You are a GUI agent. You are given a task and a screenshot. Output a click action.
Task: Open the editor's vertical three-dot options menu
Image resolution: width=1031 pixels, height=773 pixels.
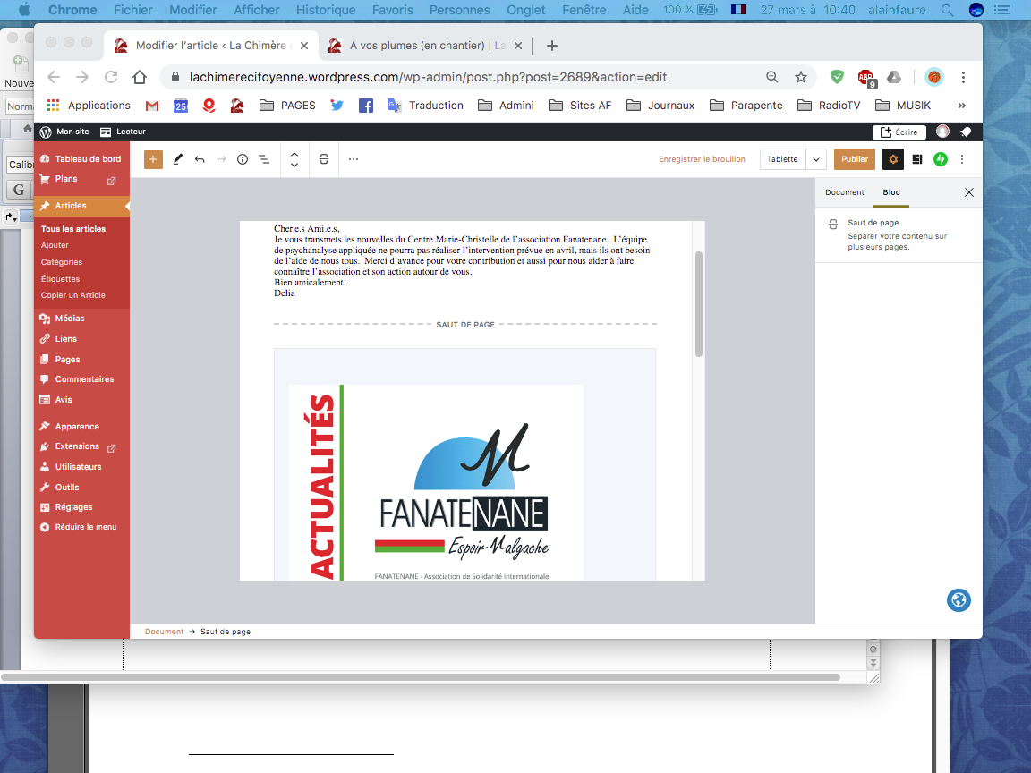point(962,159)
